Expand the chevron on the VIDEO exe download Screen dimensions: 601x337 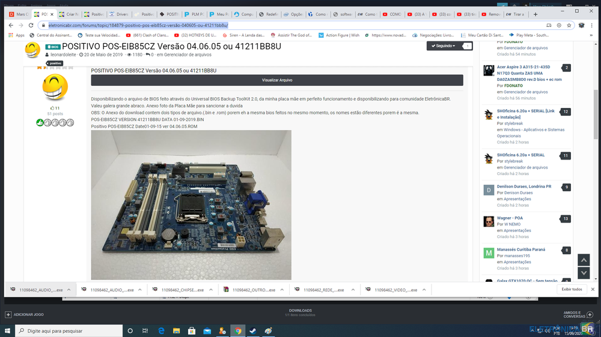pos(424,290)
